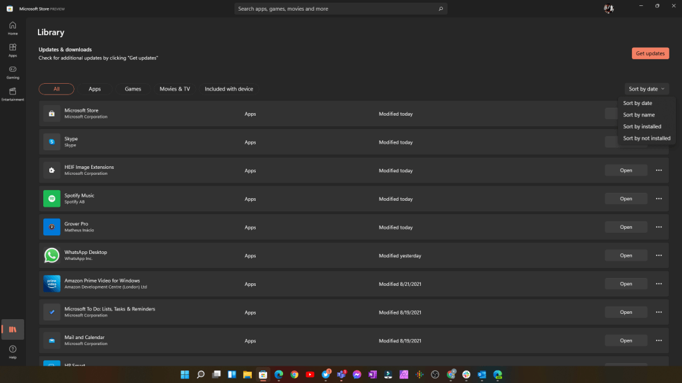
Task: Open the Home section in the sidebar
Action: coord(12,27)
